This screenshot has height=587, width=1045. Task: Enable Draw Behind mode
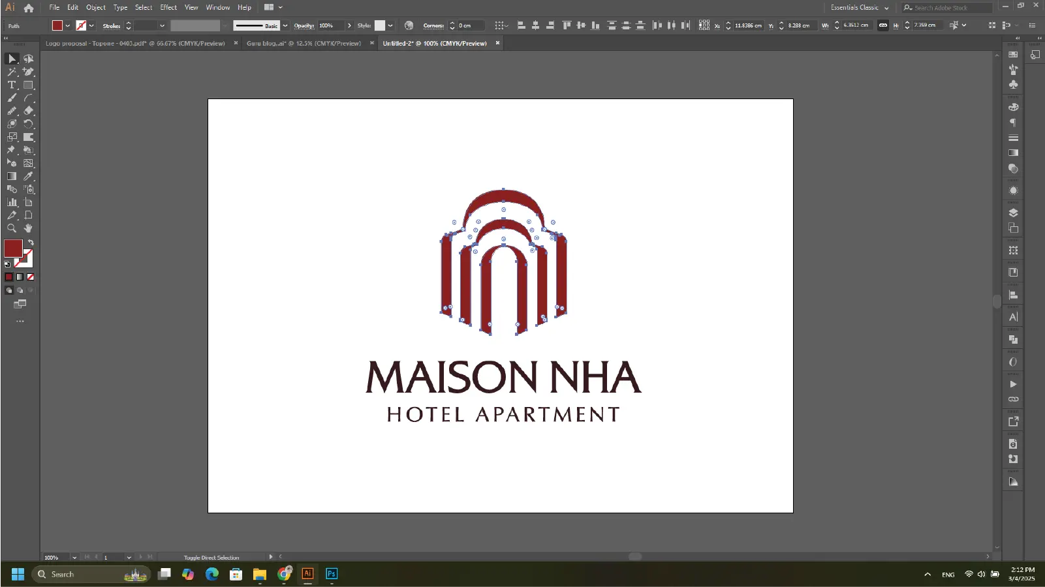pos(20,290)
